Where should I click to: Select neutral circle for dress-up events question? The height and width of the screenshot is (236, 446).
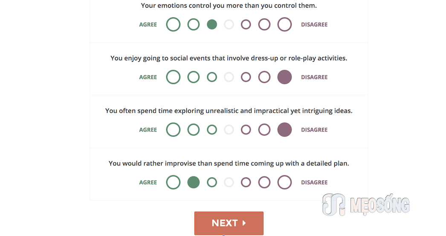tap(229, 77)
